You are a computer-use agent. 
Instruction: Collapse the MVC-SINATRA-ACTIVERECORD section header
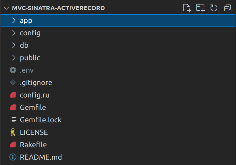(6, 8)
